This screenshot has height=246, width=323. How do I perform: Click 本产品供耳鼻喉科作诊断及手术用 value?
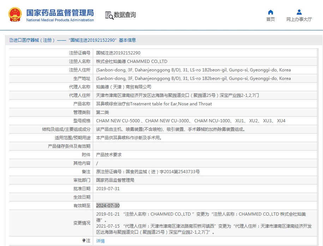[129, 138]
